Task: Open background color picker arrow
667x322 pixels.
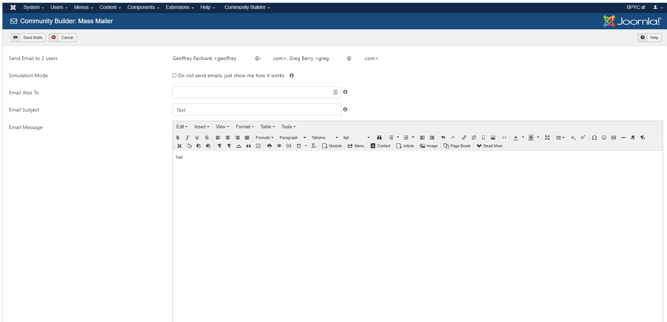Action: (x=538, y=138)
